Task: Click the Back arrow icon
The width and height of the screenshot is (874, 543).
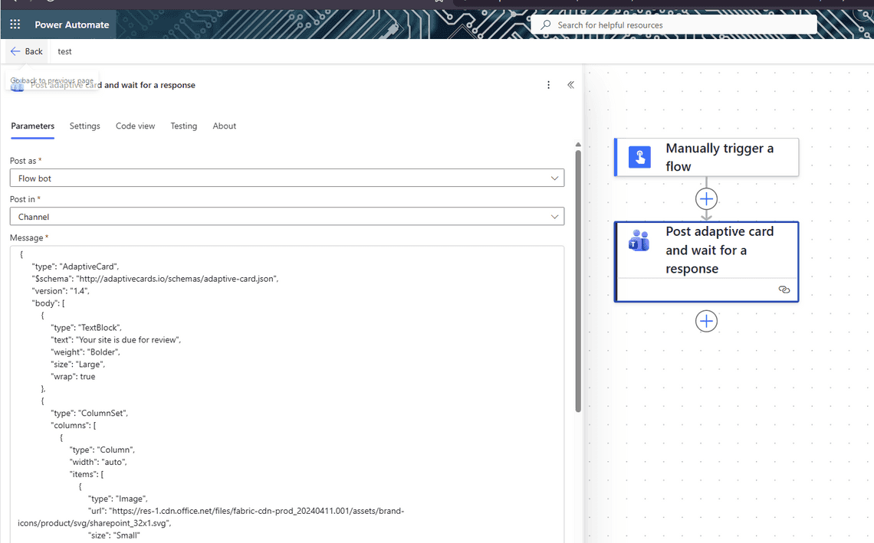Action: tap(15, 51)
